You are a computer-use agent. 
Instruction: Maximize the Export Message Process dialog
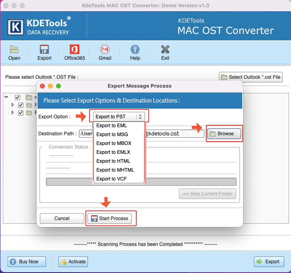click(x=58, y=86)
